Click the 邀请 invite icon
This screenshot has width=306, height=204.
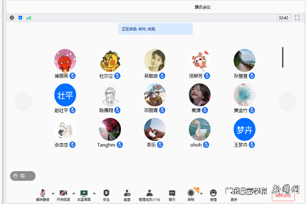[127, 193]
